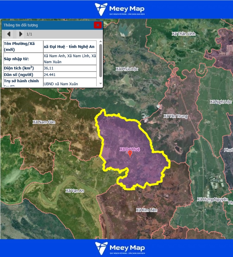
Task: Select the Xã Thần Lĩnh map label
Action: pyautogui.click(x=183, y=34)
